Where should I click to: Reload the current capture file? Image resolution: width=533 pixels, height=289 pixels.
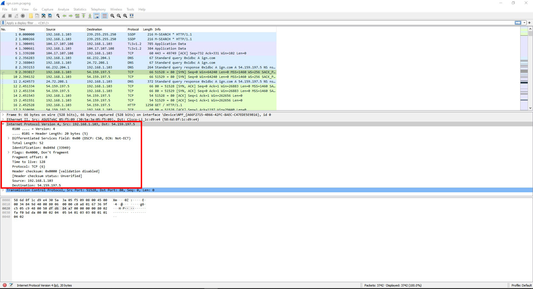(50, 16)
